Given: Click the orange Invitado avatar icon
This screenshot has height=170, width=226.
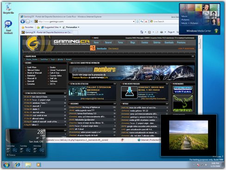Looking at the screenshot, I should pyautogui.click(x=93, y=48).
